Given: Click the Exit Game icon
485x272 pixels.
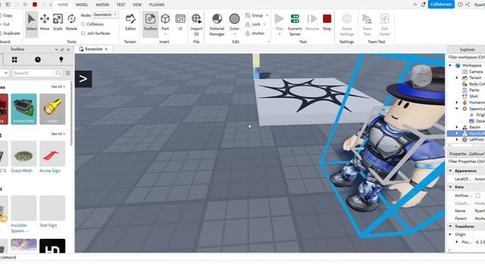Looking at the screenshot, I should (x=384, y=19).
